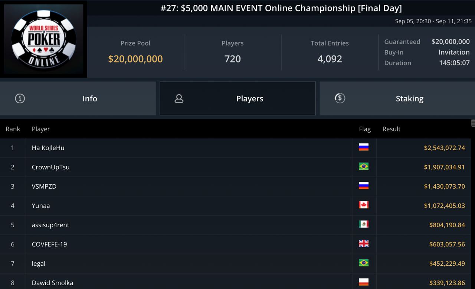475x289 pixels.
Task: Click the Rank column header
Action: (13, 129)
